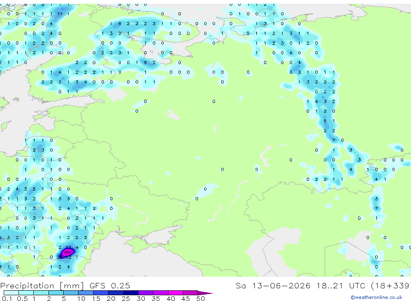This screenshot has height=301, width=411.
Task: Click the legend label '20'
Action: (x=111, y=299)
